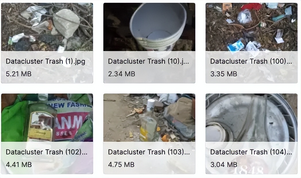Screen dimensions: 301x178
Task: Click the Datacluster Trash (104) filename text
Action: [x=251, y=152]
